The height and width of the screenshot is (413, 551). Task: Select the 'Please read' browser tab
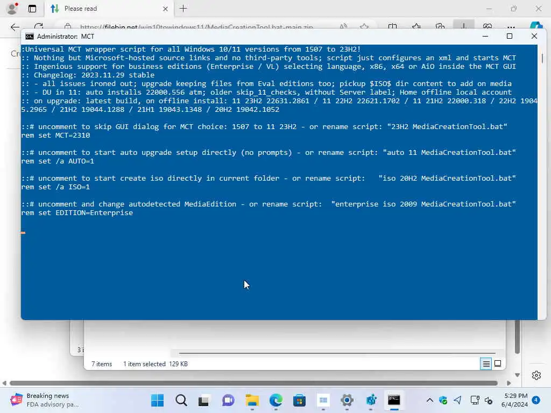pyautogui.click(x=108, y=9)
